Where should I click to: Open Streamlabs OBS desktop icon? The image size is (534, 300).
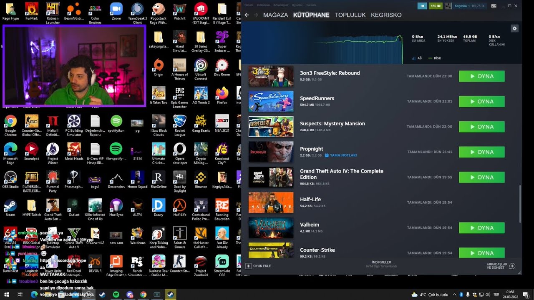click(222, 266)
